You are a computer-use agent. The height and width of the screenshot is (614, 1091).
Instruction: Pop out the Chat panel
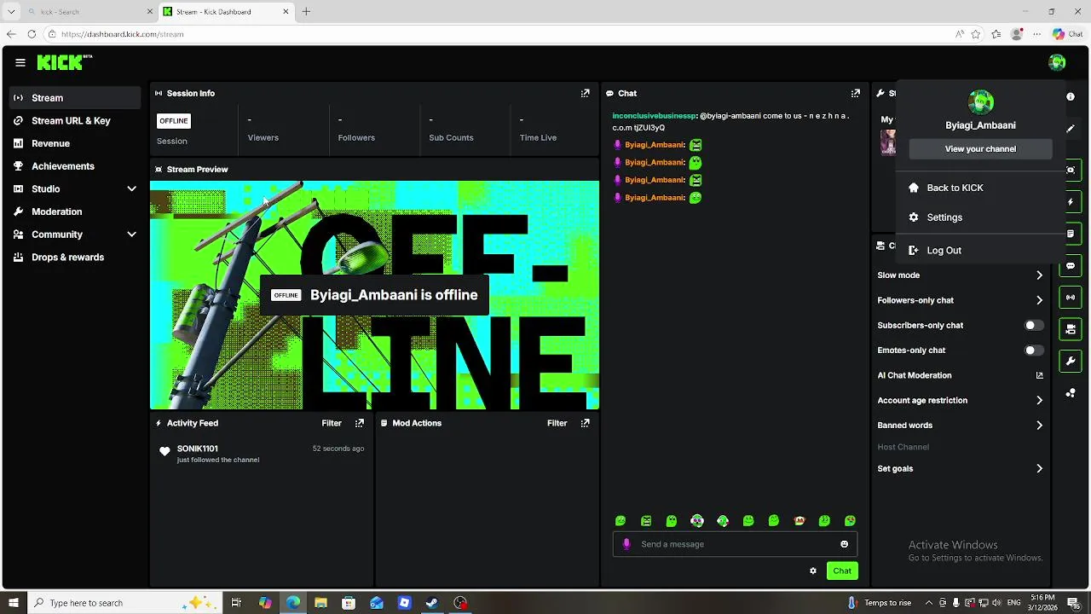[855, 93]
